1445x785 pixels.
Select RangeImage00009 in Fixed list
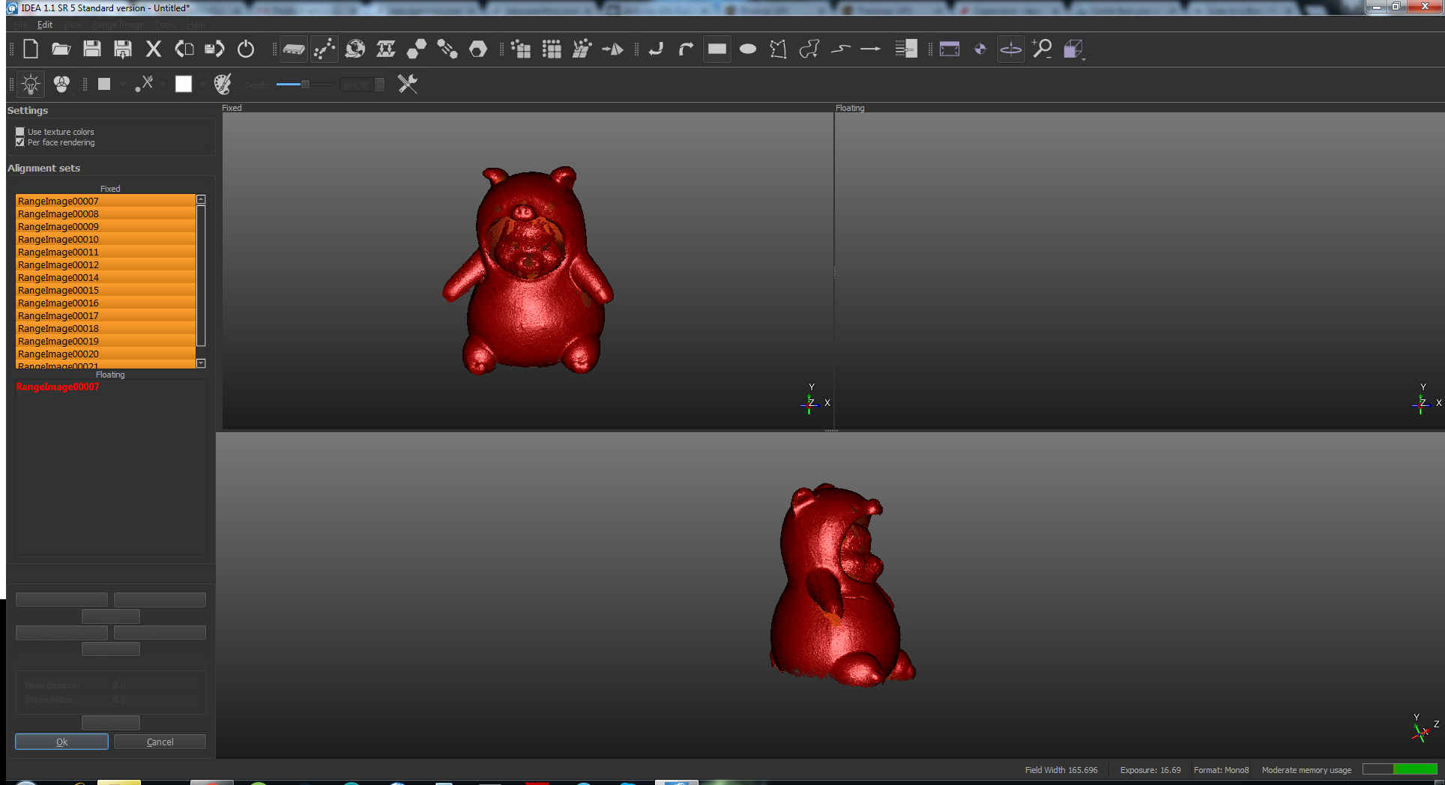pos(106,226)
